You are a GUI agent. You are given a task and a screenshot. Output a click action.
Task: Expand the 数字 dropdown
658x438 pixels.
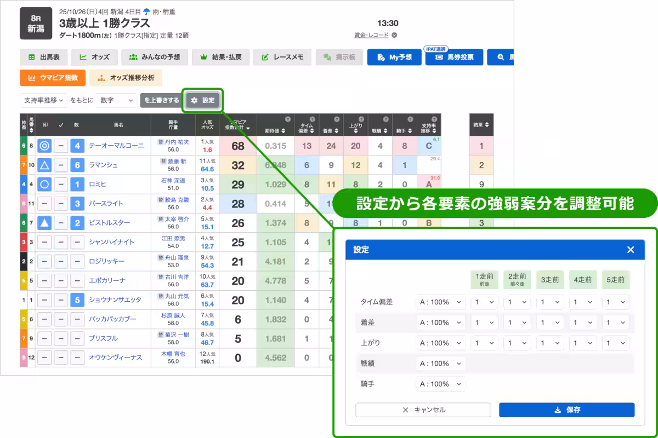(x=116, y=100)
